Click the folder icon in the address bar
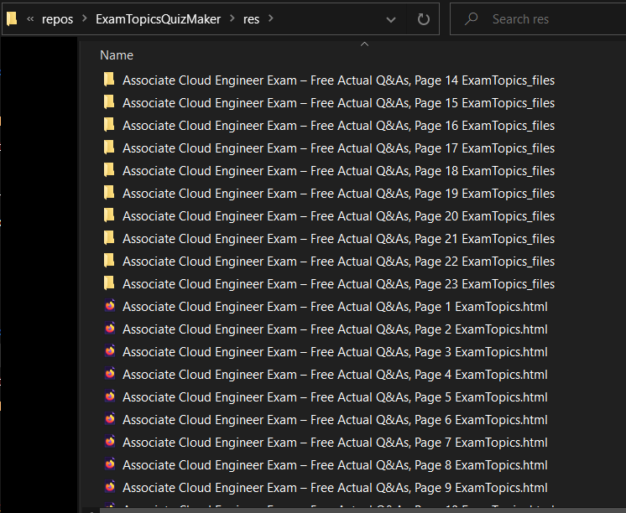 [12, 18]
